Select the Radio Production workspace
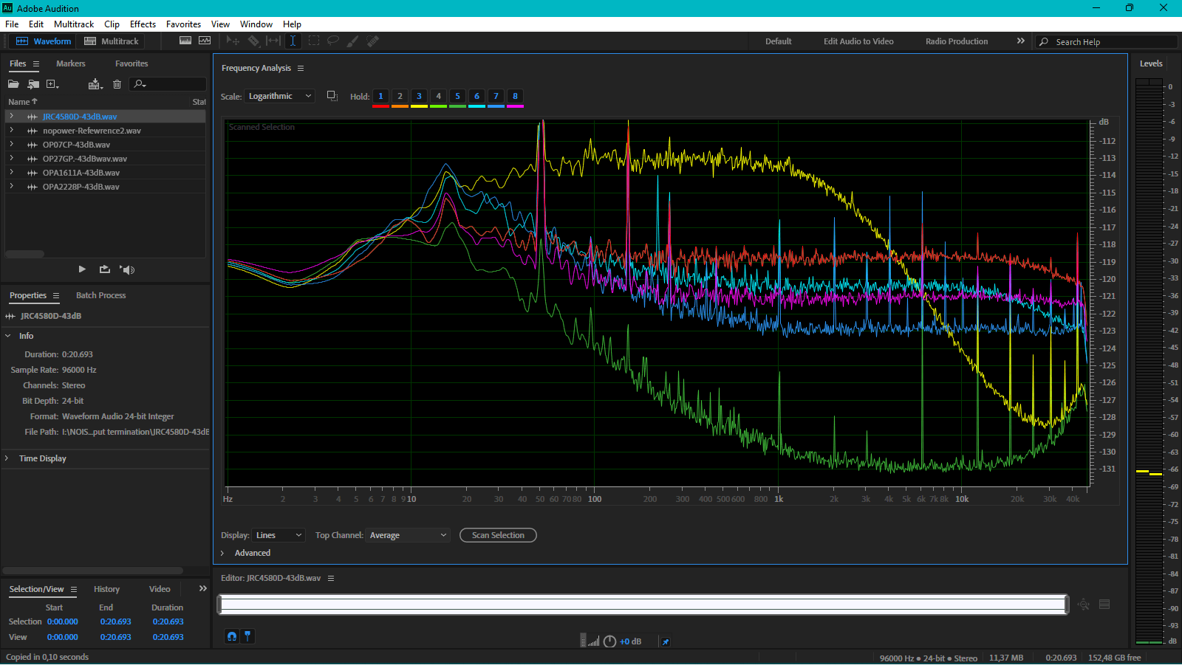 (x=957, y=41)
